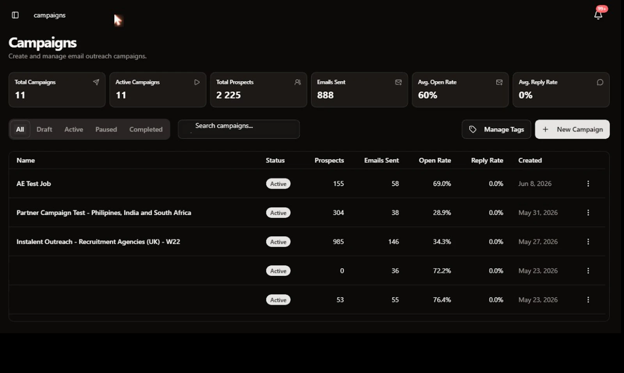
Task: Click the 985 prospects cell
Action: coord(338,242)
